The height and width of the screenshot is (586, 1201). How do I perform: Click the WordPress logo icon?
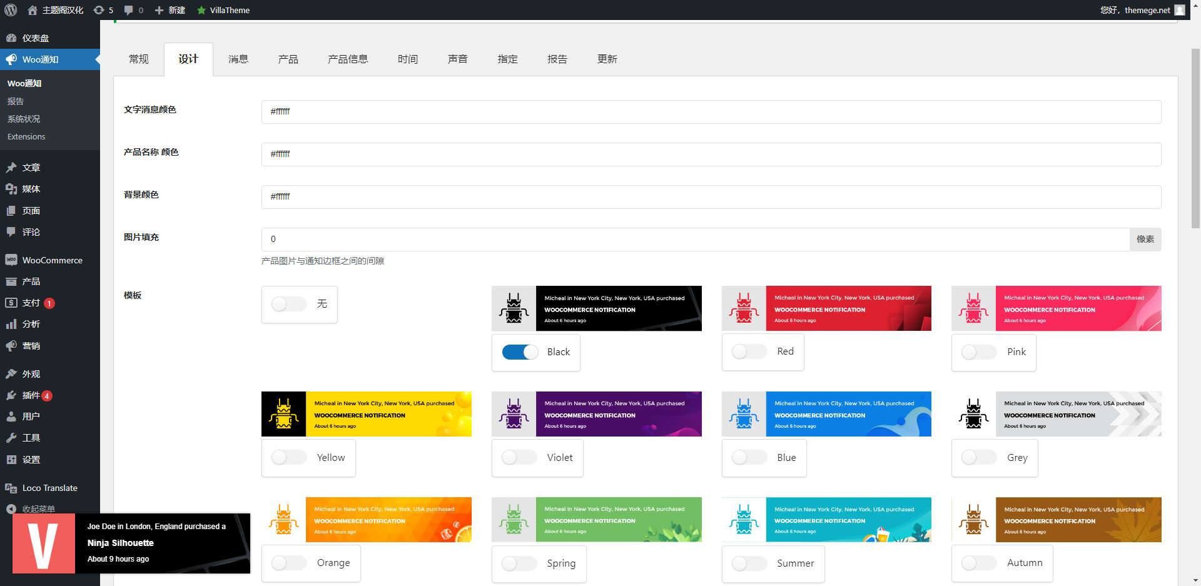click(x=11, y=10)
